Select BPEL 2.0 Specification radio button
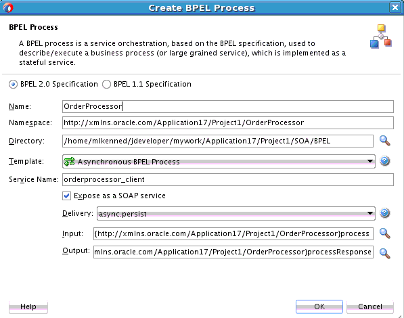 pyautogui.click(x=13, y=85)
